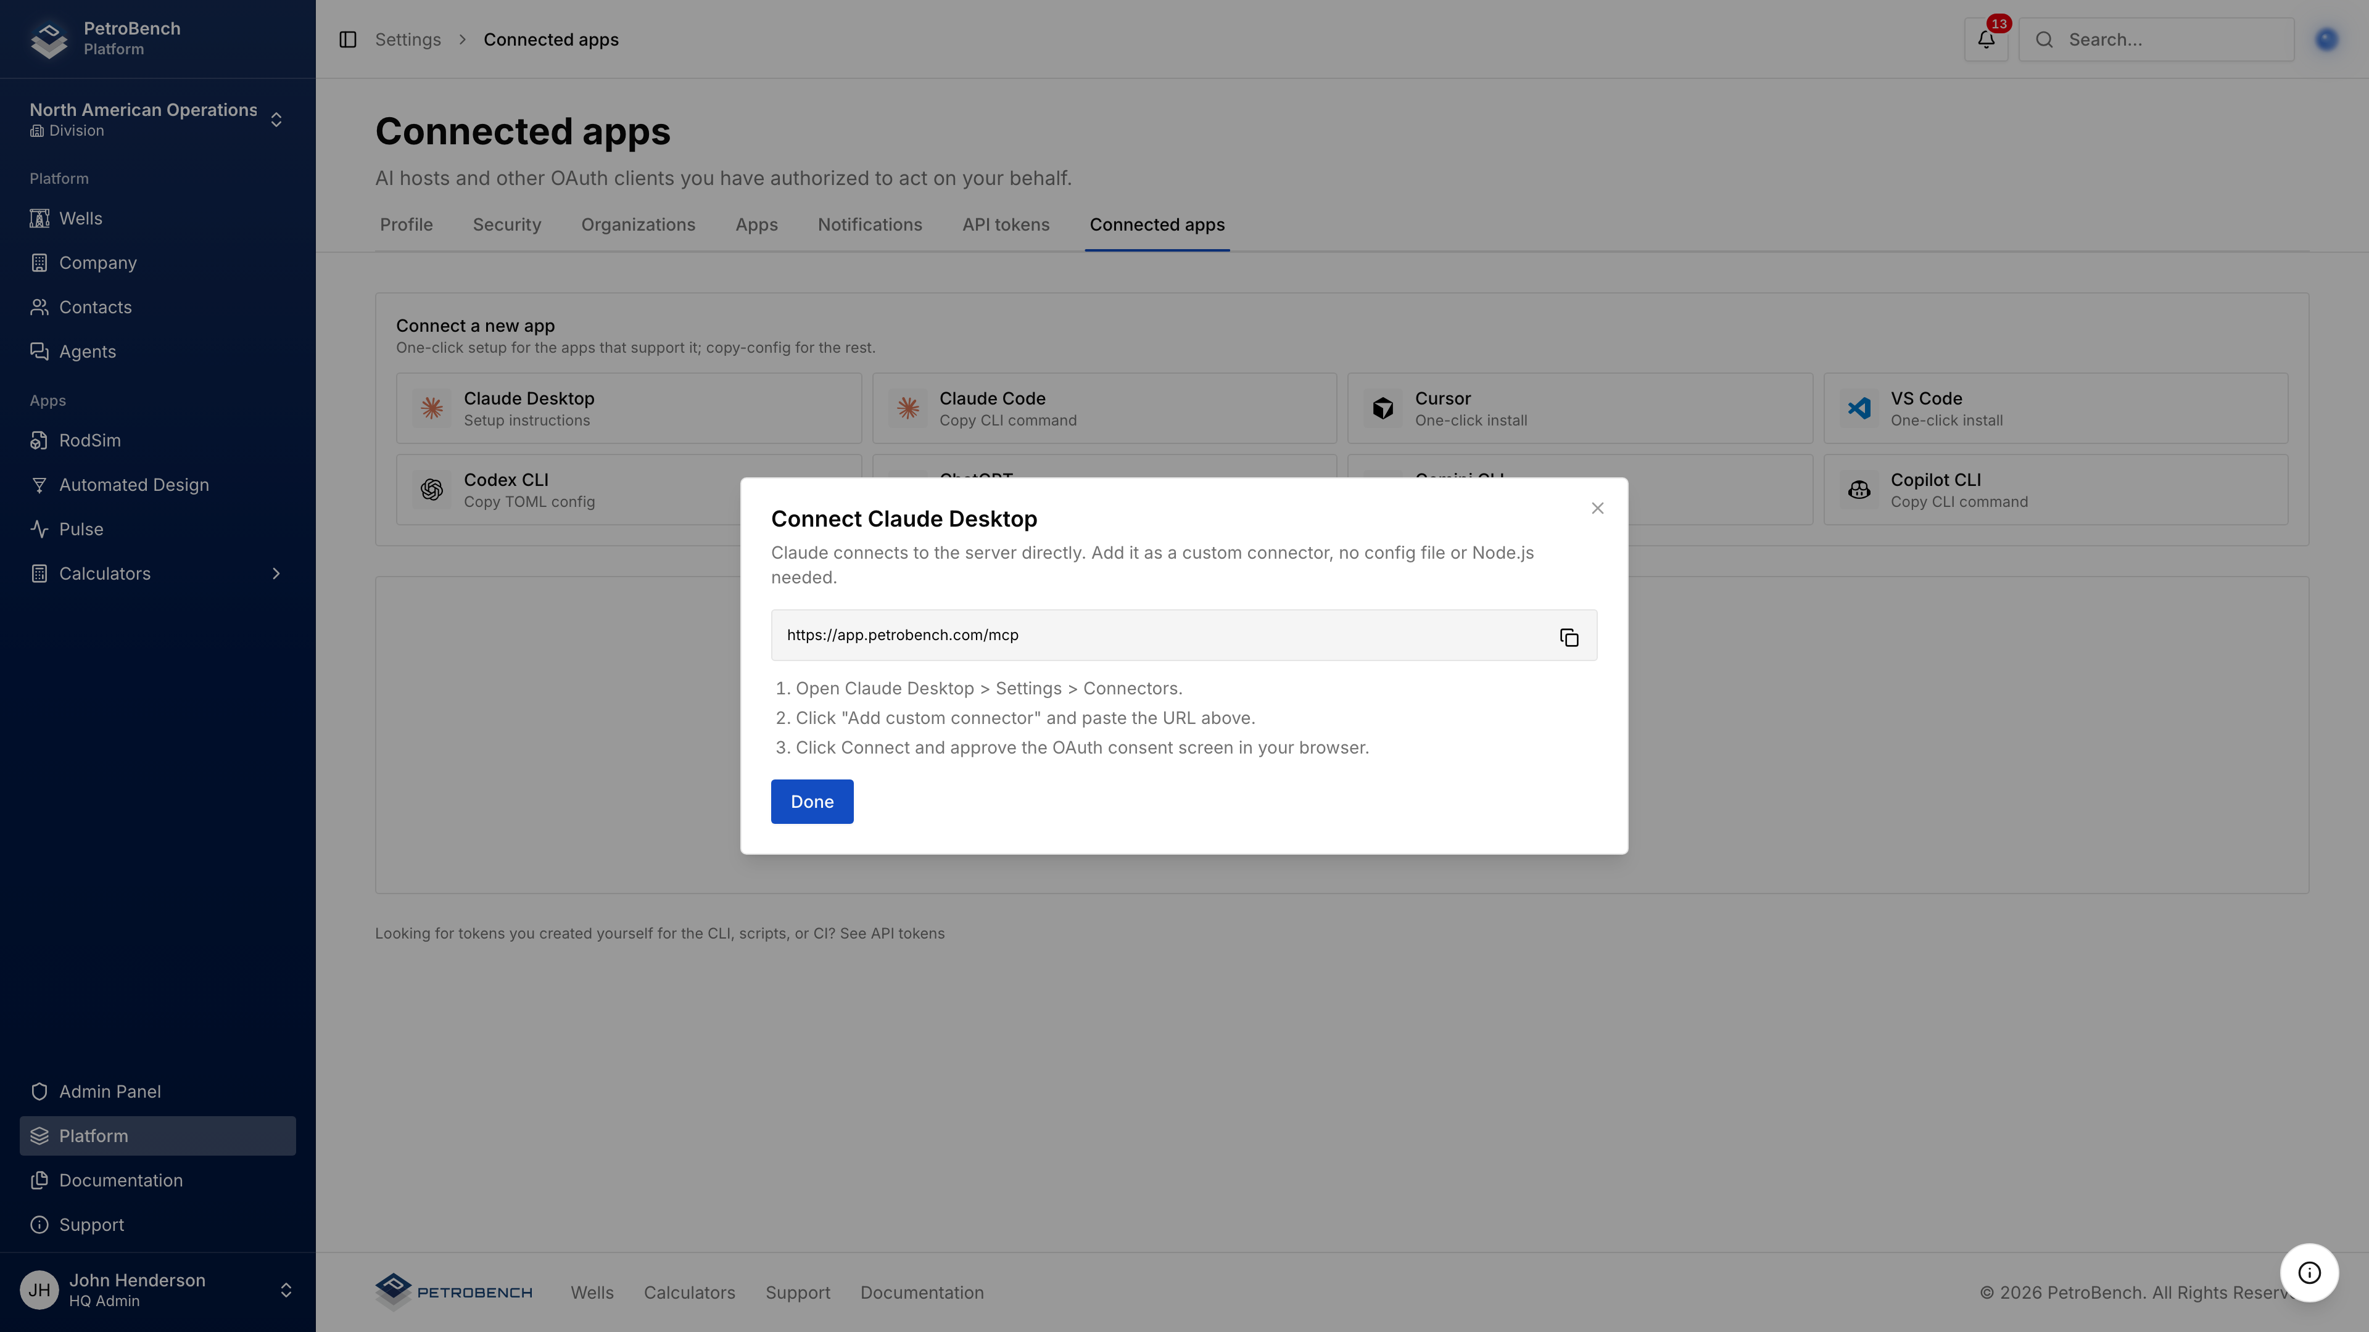Click the Claude Desktop app icon

pos(431,408)
